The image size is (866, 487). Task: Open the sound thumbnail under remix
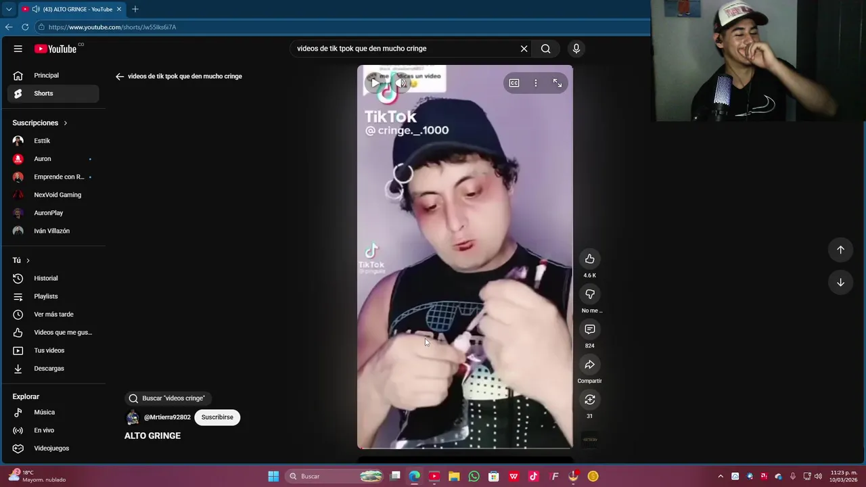coord(590,440)
